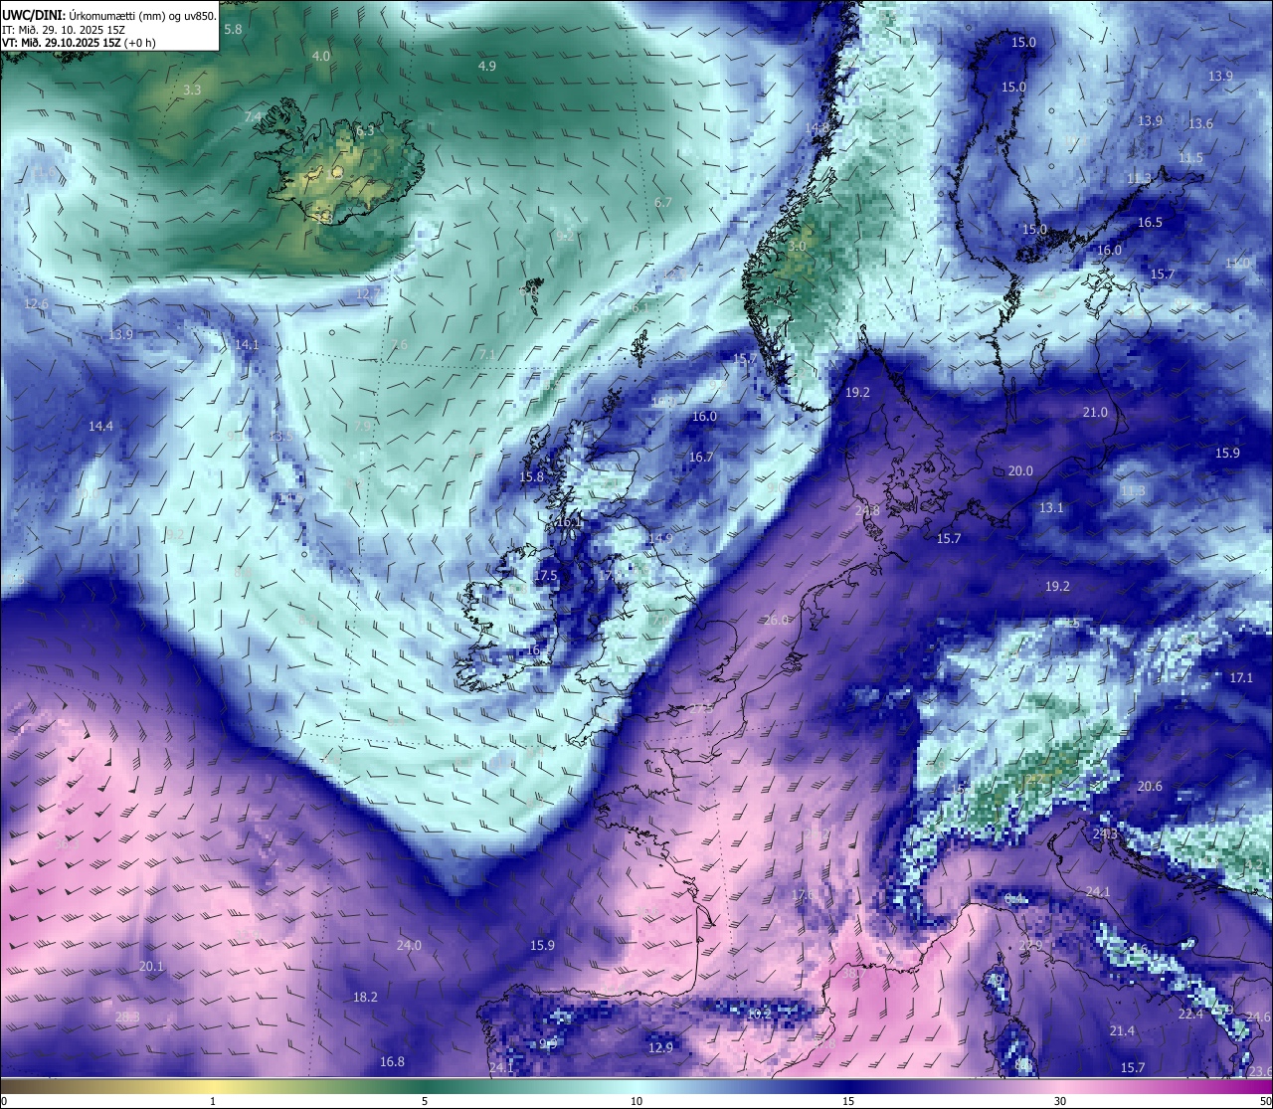Image resolution: width=1273 pixels, height=1109 pixels.
Task: Click the 14.8 value off Norway's coast
Action: (x=818, y=129)
